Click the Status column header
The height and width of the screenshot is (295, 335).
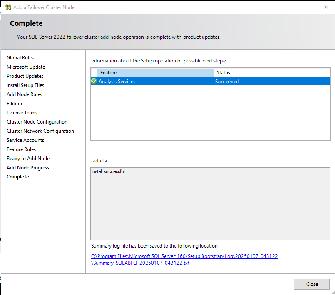(272, 73)
